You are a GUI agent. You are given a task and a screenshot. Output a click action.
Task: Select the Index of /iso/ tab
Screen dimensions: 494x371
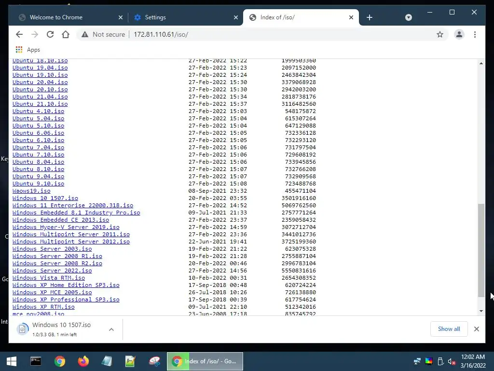[x=301, y=17]
